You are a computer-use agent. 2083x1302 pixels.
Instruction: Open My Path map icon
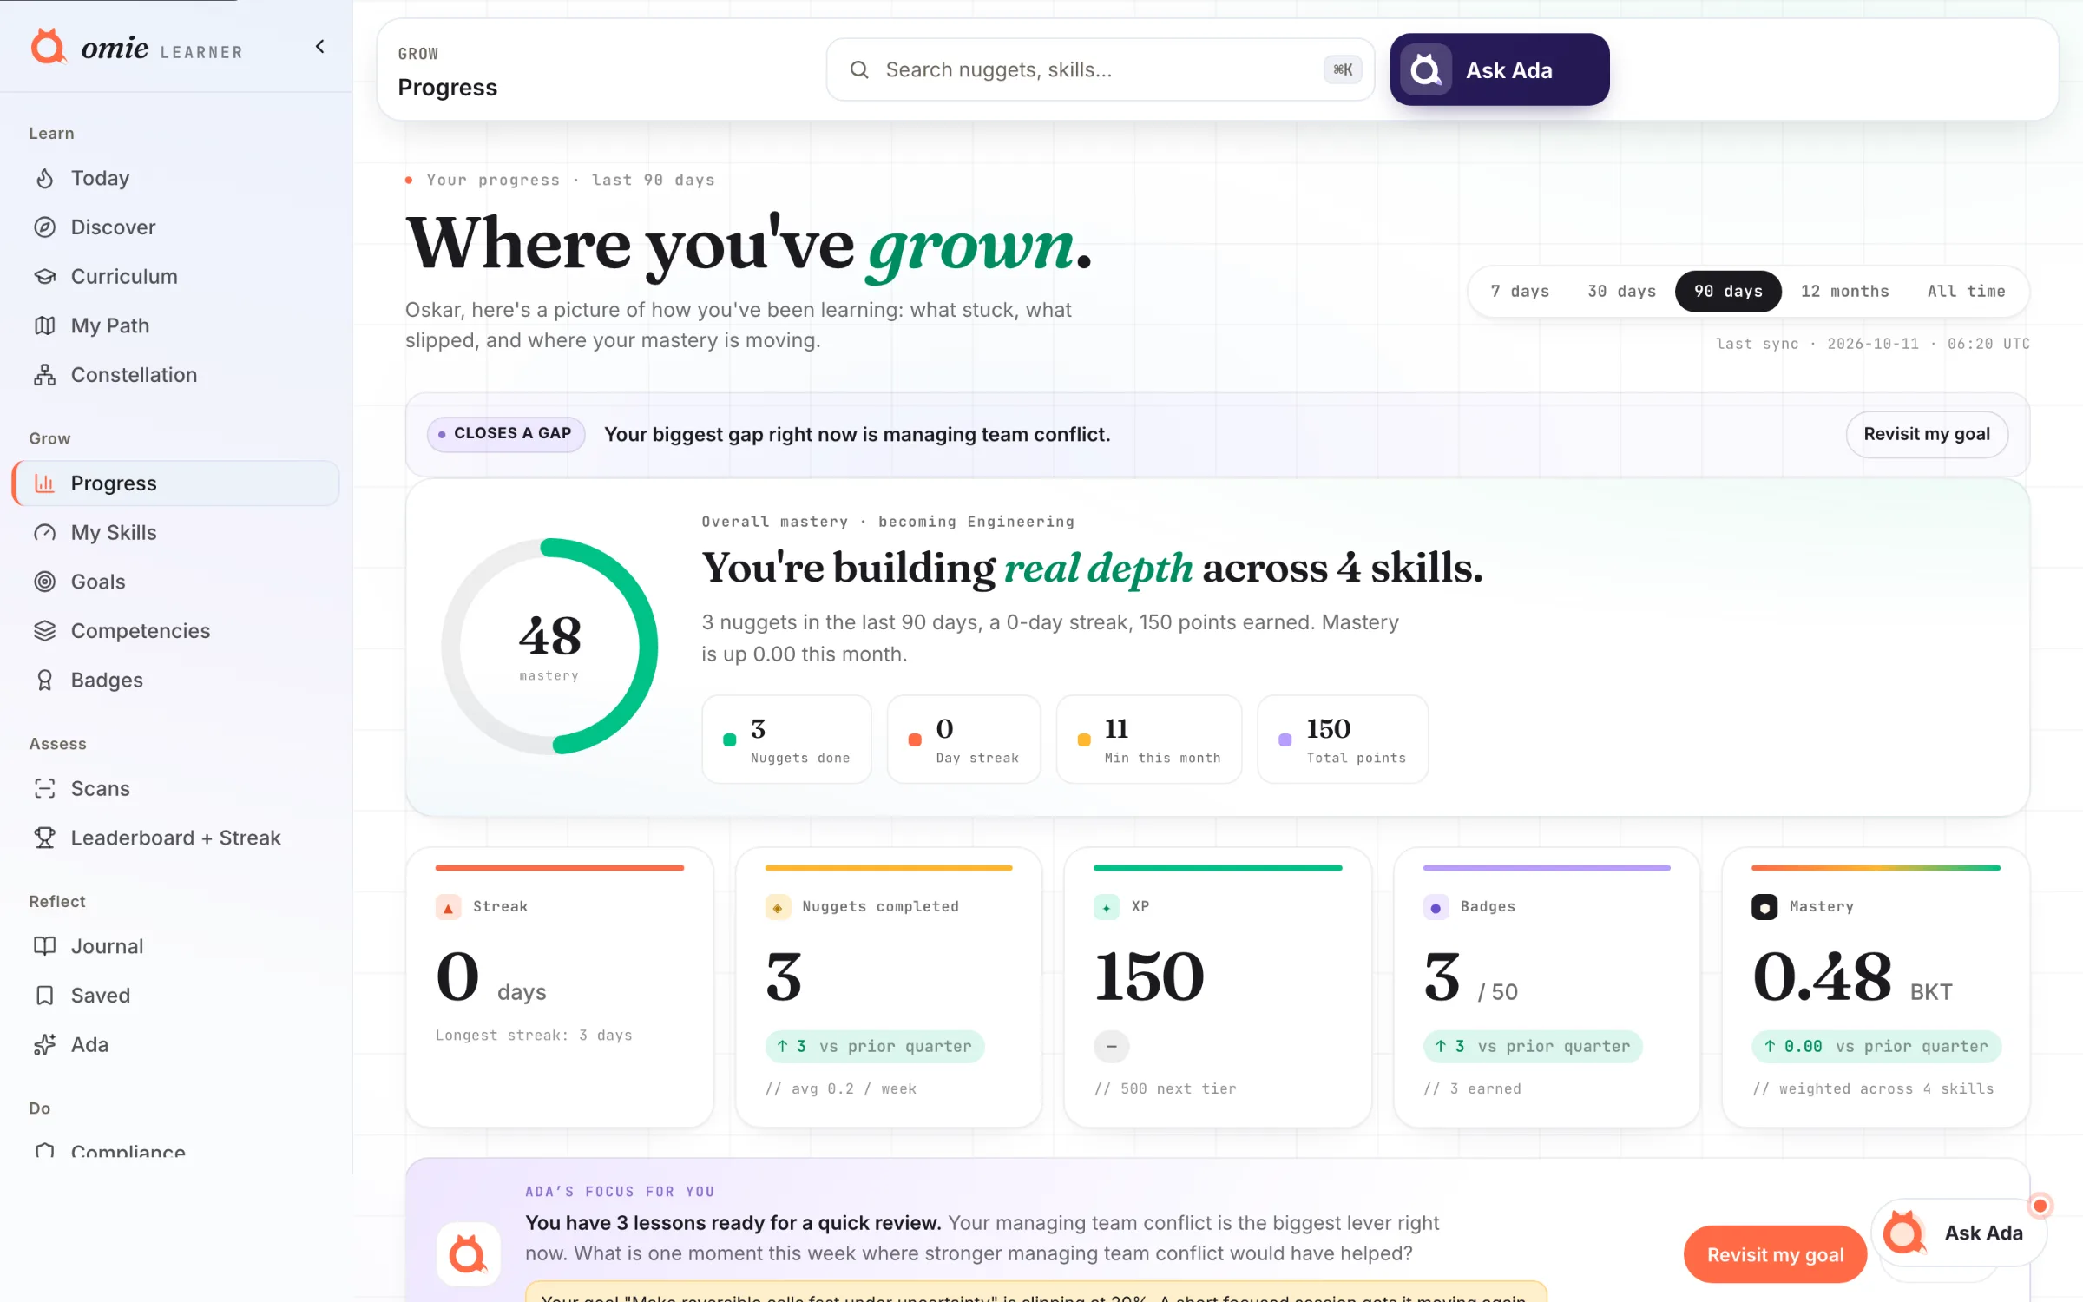click(x=45, y=325)
